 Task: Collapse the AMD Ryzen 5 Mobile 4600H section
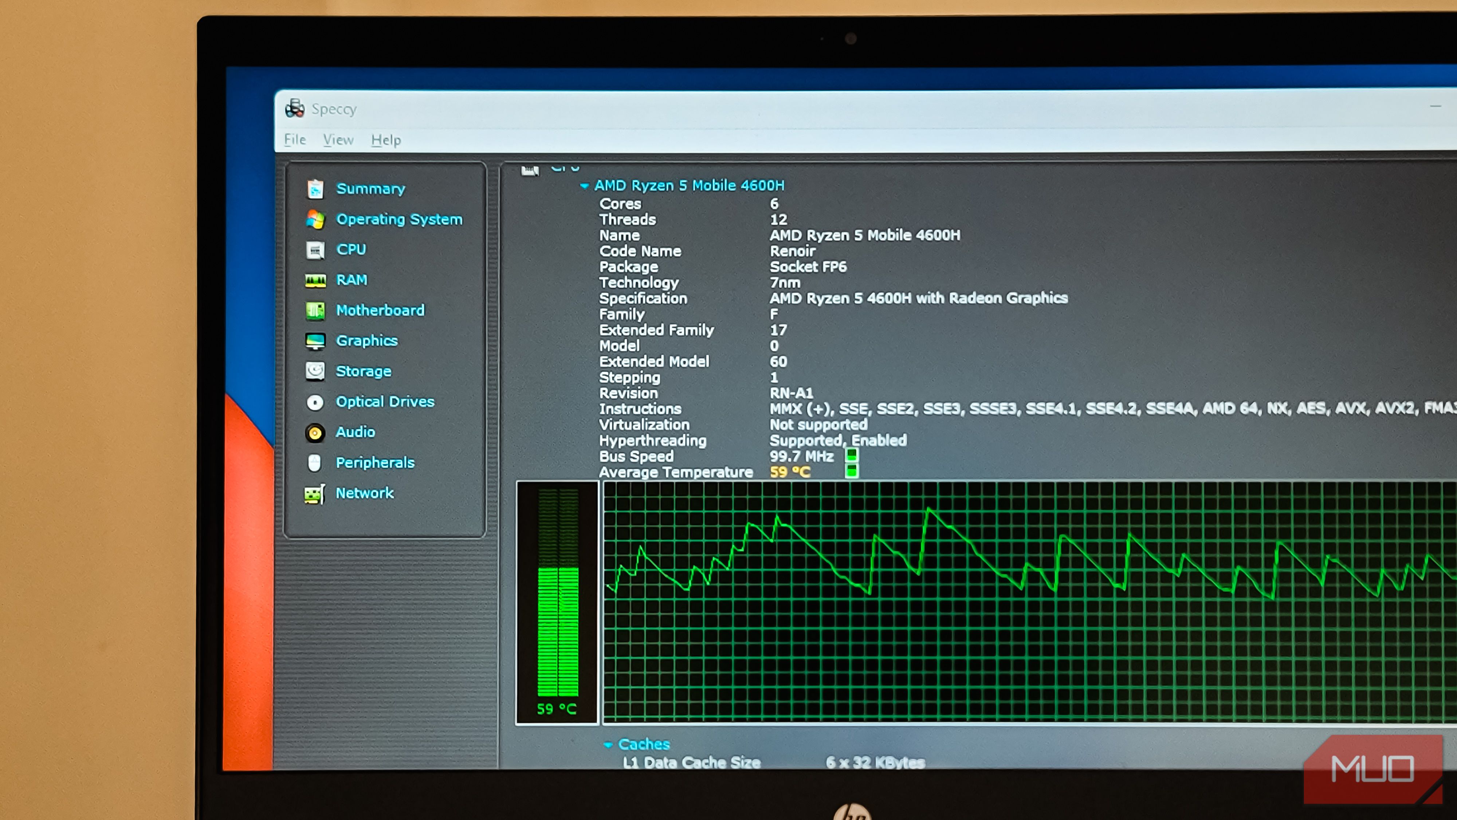point(585,185)
